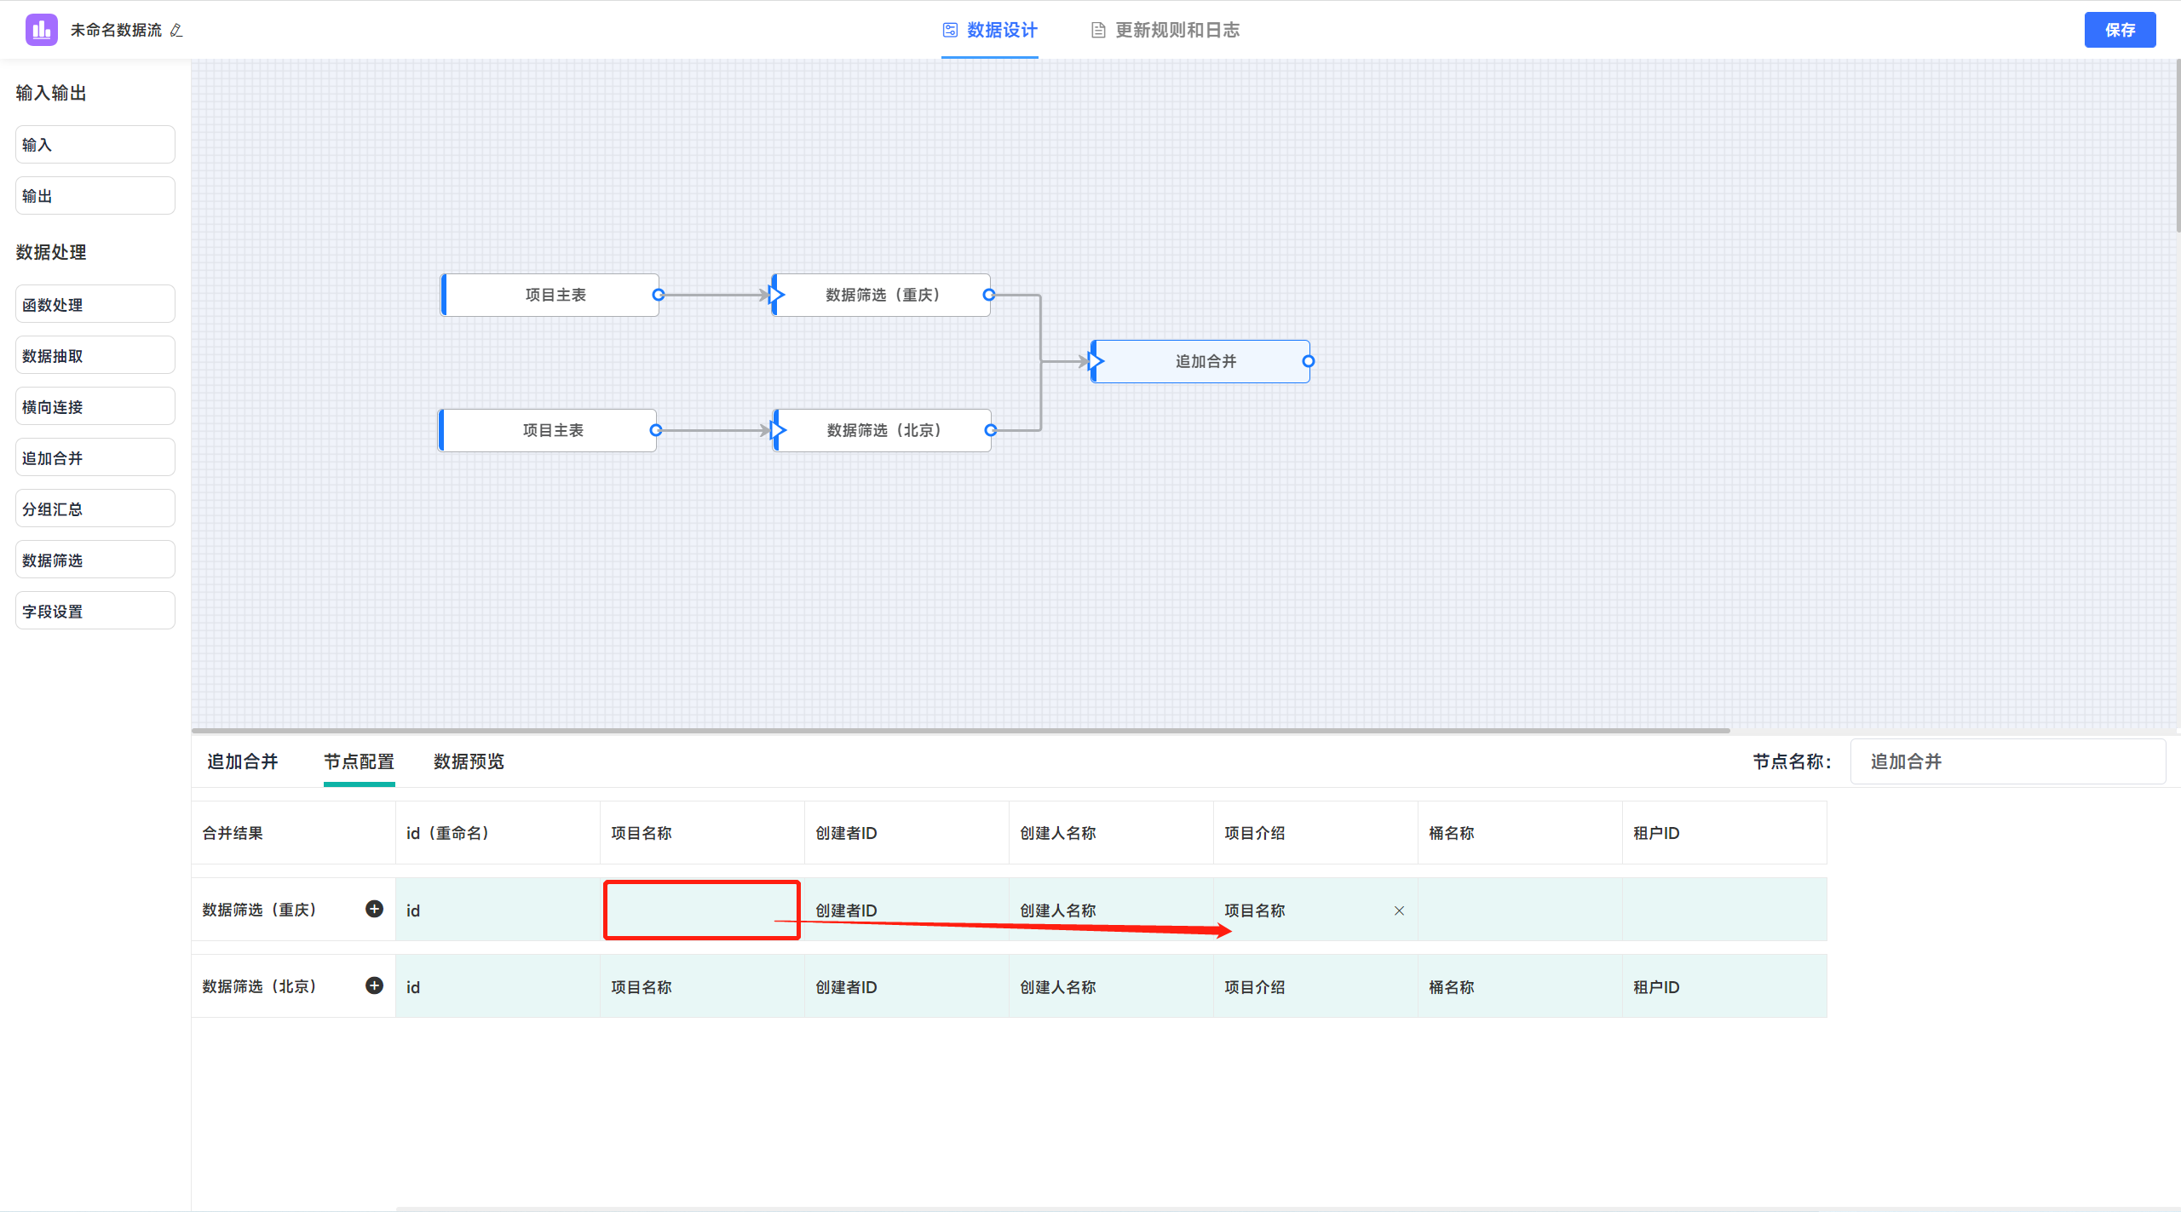
Task: Click the 创建人名称 cell in the 北京 row
Action: pyautogui.click(x=1111, y=986)
